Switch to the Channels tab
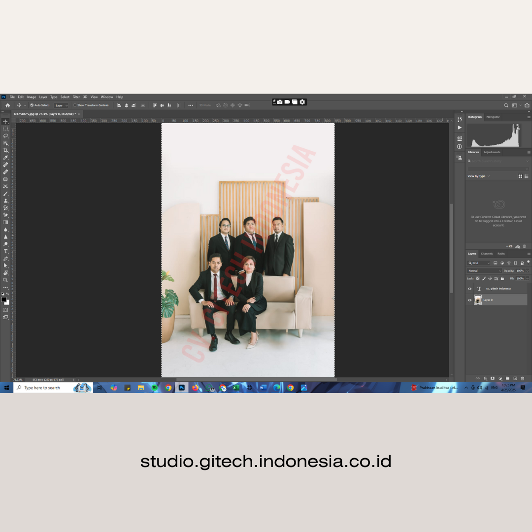This screenshot has width=532, height=532. pos(487,254)
